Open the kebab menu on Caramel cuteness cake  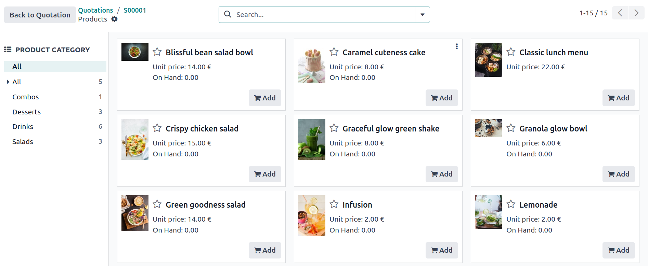456,46
